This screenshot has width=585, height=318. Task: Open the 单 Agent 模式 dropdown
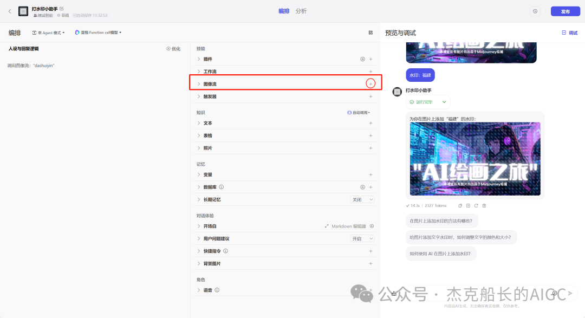click(49, 33)
